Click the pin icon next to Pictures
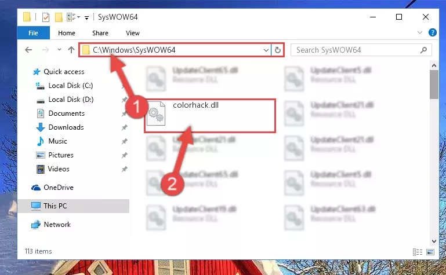446x275 pixels. coord(124,155)
